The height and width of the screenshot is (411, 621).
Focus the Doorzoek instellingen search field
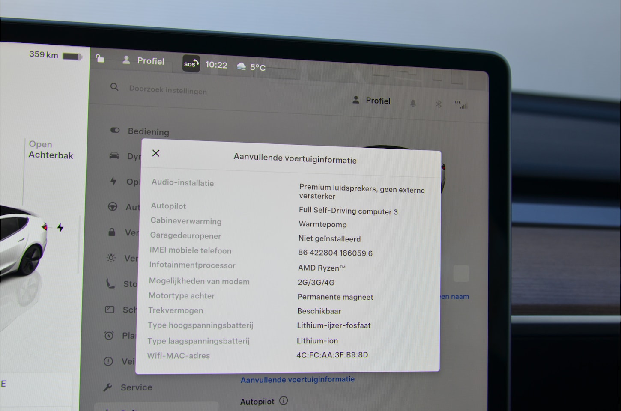tap(168, 90)
